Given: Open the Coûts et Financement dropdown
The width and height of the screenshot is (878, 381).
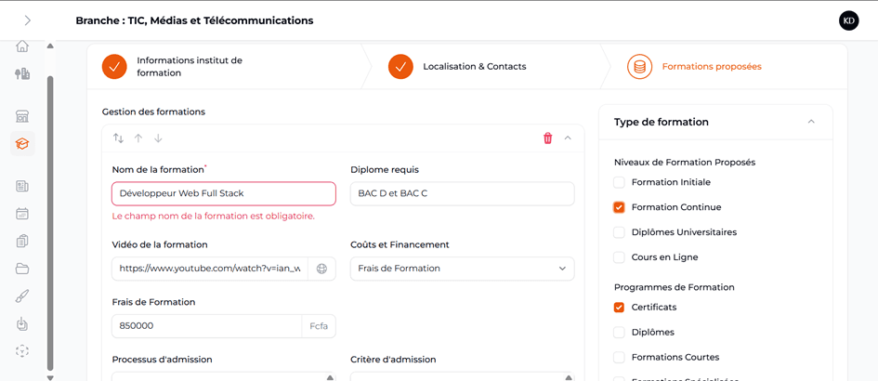Looking at the screenshot, I should pos(462,269).
